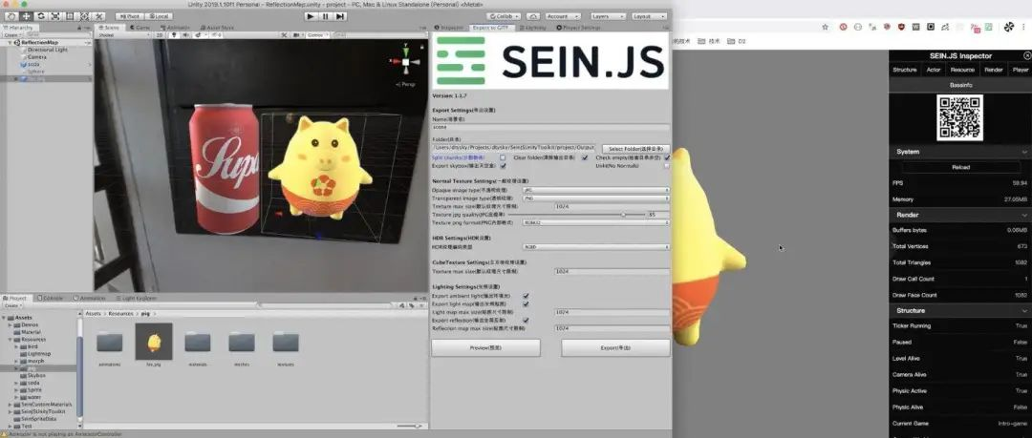Screen dimensions: 1032x438
Task: Toggle Unlit (No Normals) checkbox
Action: tap(667, 166)
